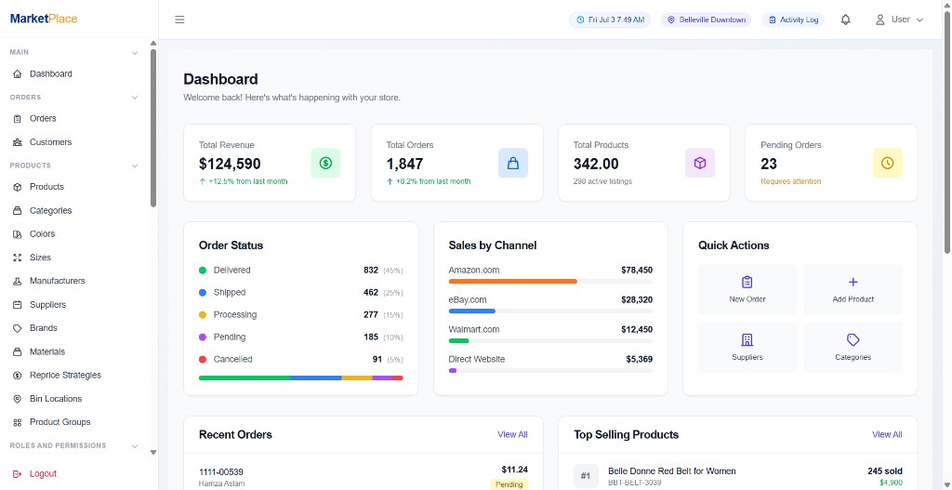Click the MarketPlace logo

pos(44,19)
